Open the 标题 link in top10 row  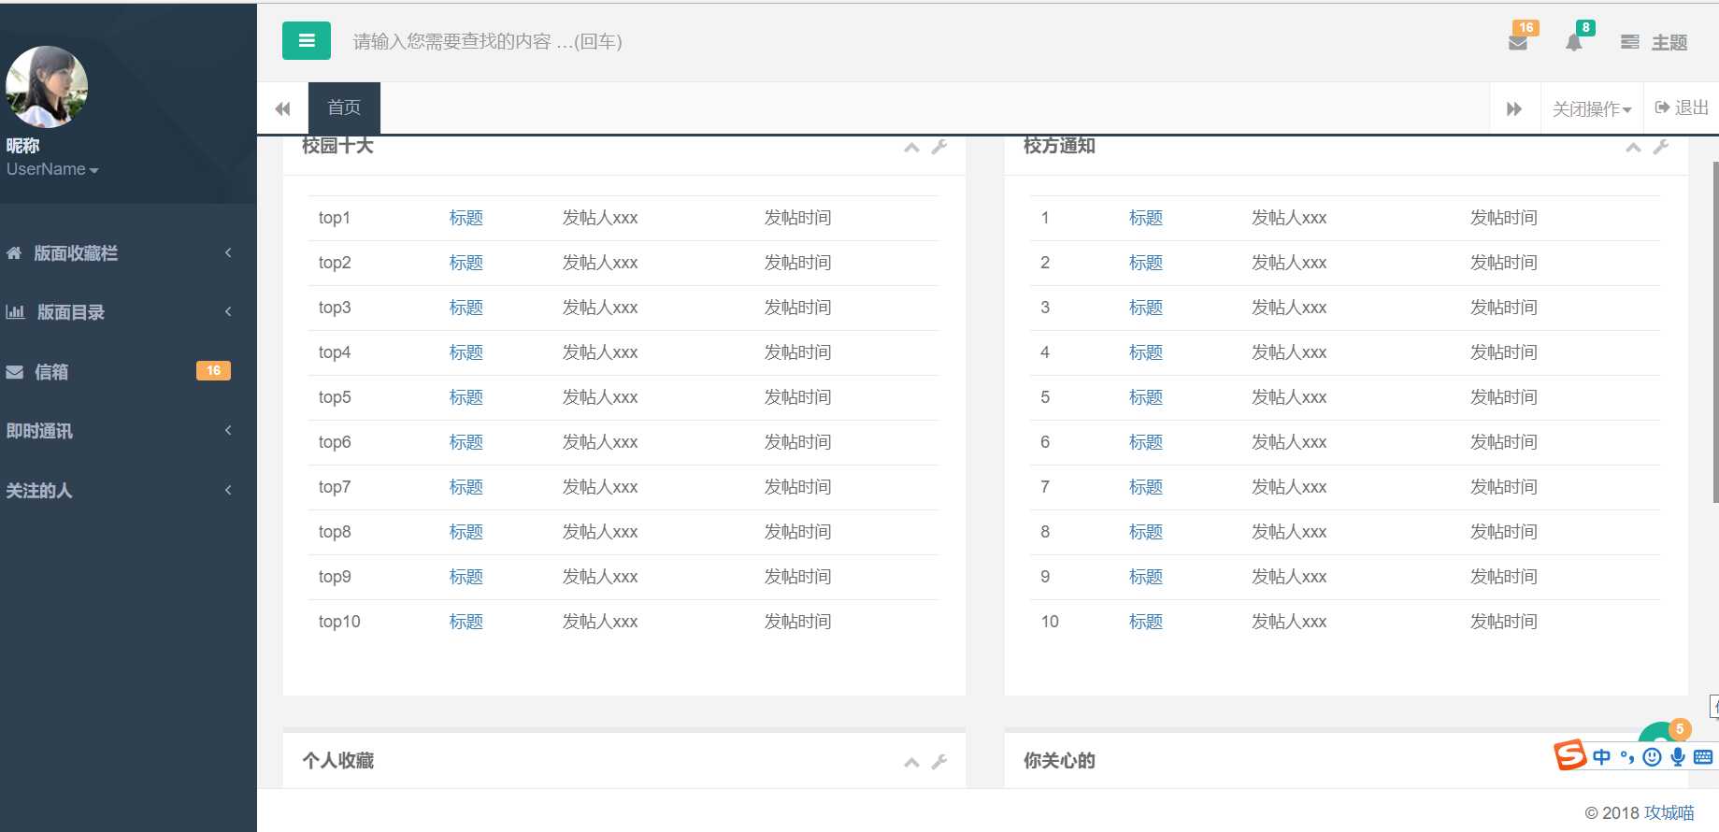pos(466,622)
